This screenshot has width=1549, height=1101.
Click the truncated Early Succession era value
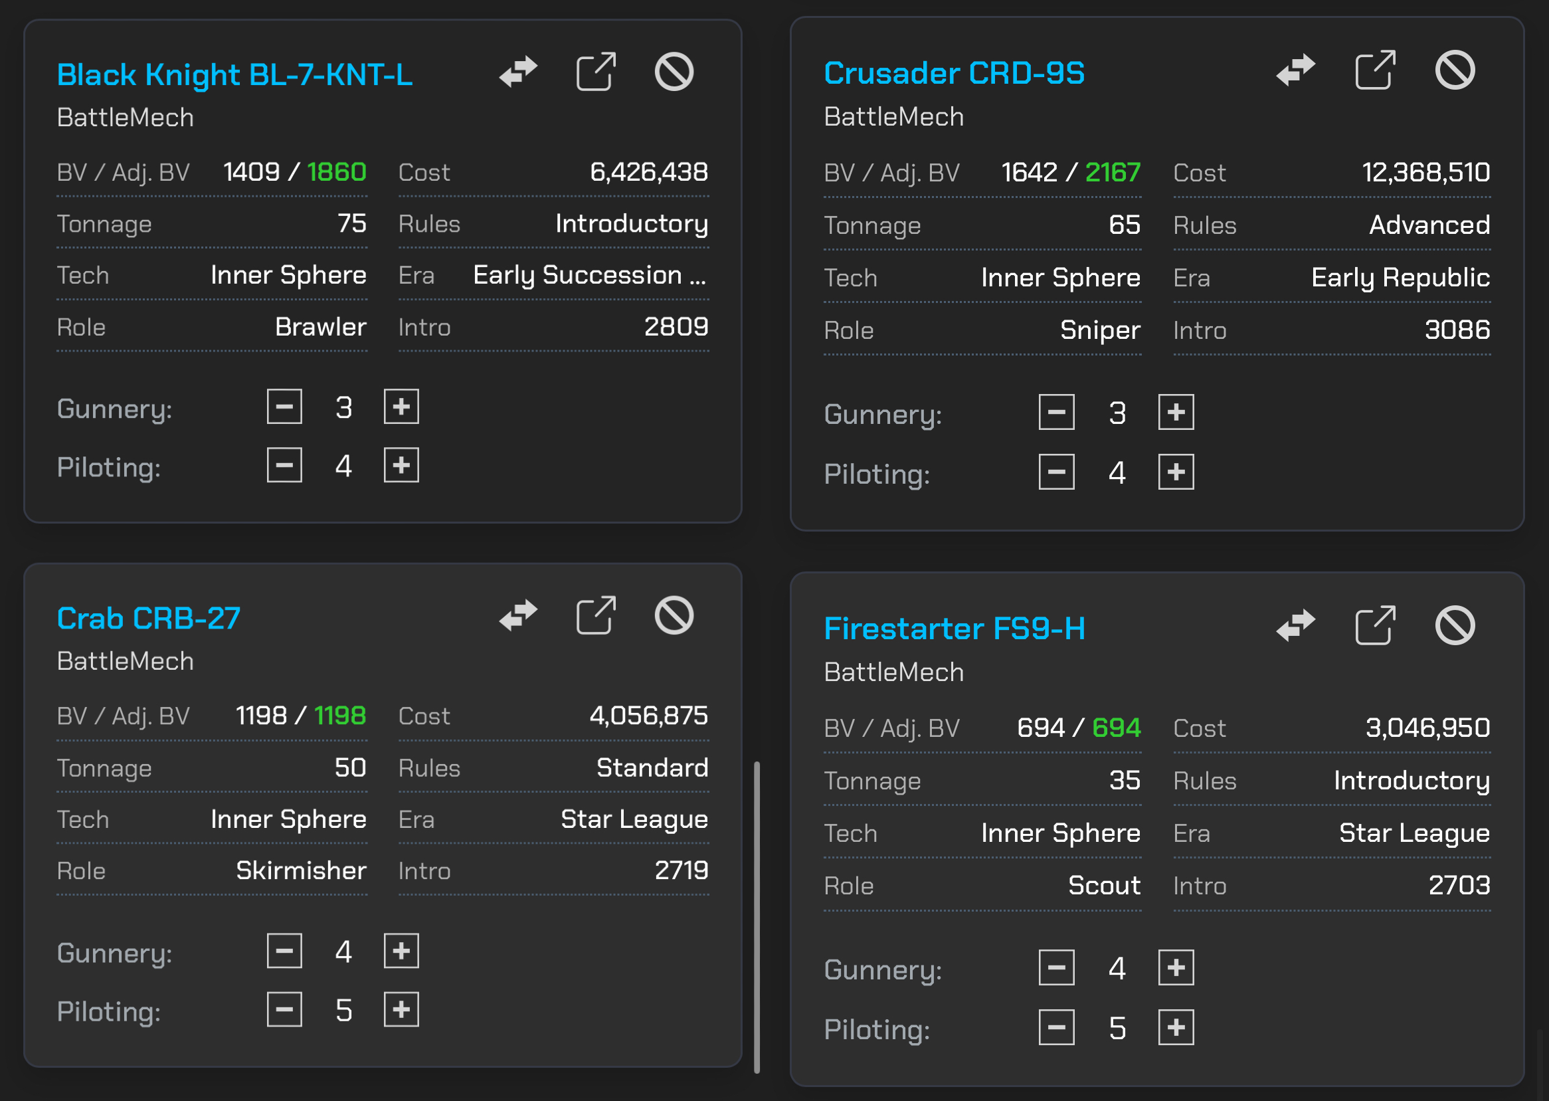[x=591, y=275]
